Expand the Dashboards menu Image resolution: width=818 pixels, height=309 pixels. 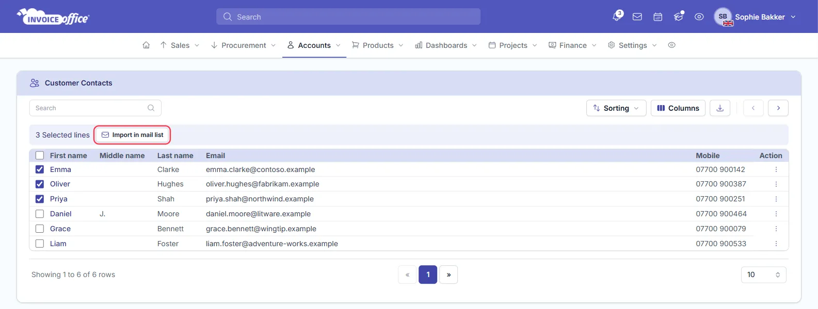click(x=446, y=45)
